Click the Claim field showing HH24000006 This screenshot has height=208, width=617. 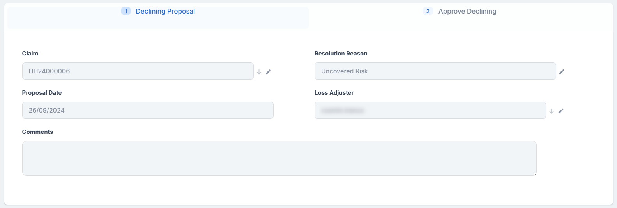(x=138, y=71)
